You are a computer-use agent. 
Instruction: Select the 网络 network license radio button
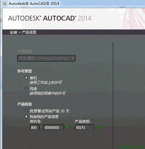[26, 89]
